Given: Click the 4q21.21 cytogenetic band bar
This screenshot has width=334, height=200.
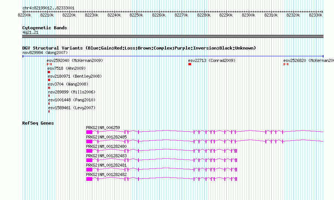Looking at the screenshot, I should (x=173, y=36).
